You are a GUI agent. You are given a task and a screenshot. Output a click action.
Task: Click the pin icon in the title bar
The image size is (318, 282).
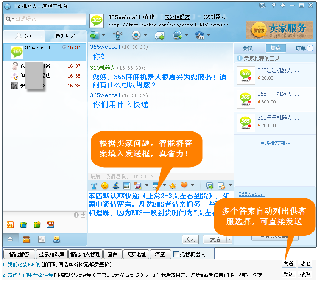coord(283,6)
